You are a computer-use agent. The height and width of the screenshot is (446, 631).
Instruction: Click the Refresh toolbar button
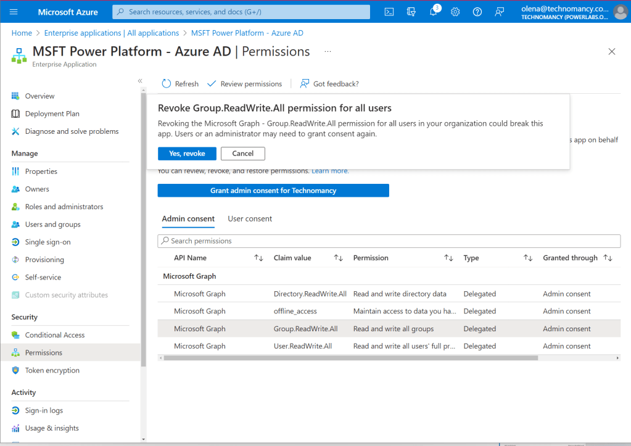point(179,84)
